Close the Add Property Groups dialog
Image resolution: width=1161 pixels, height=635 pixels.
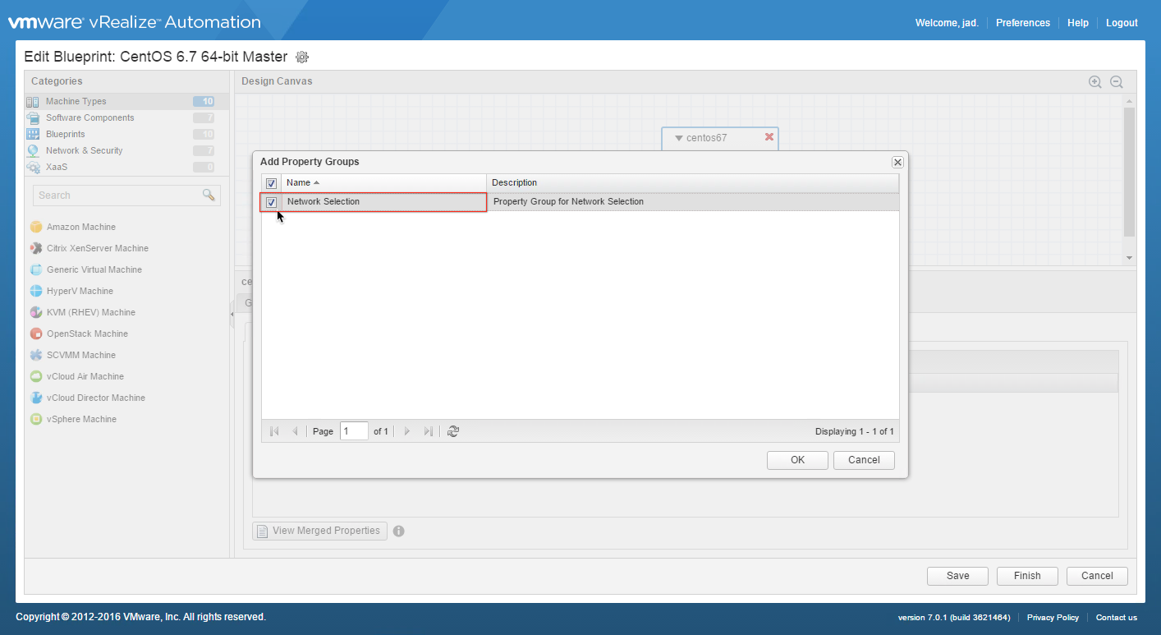click(897, 162)
